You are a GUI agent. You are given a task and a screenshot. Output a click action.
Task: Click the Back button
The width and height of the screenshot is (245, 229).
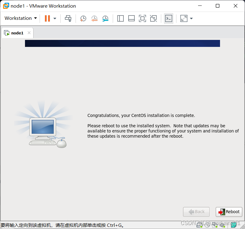click(196, 212)
